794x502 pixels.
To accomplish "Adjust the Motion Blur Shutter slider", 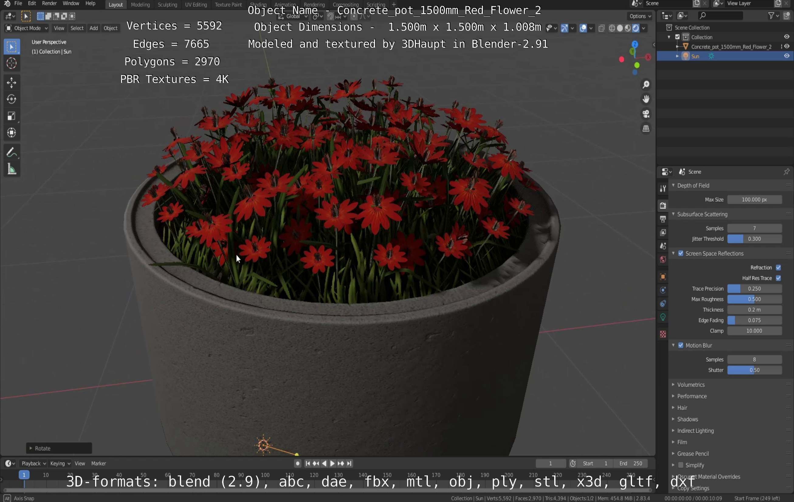I will tap(754, 370).
